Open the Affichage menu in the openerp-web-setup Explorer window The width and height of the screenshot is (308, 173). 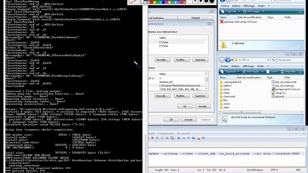[x=249, y=6]
